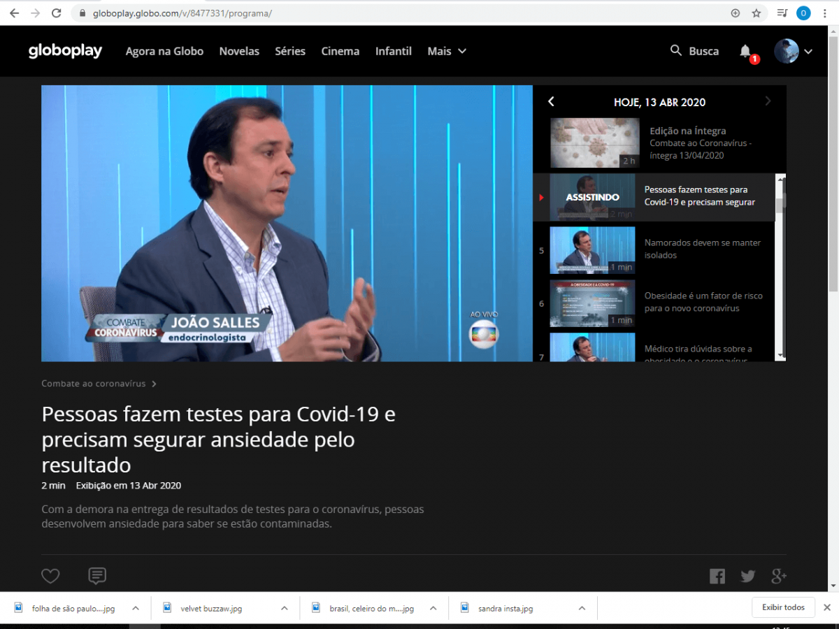Image resolution: width=839 pixels, height=629 pixels.
Task: Open the browser media control icon
Action: click(782, 13)
